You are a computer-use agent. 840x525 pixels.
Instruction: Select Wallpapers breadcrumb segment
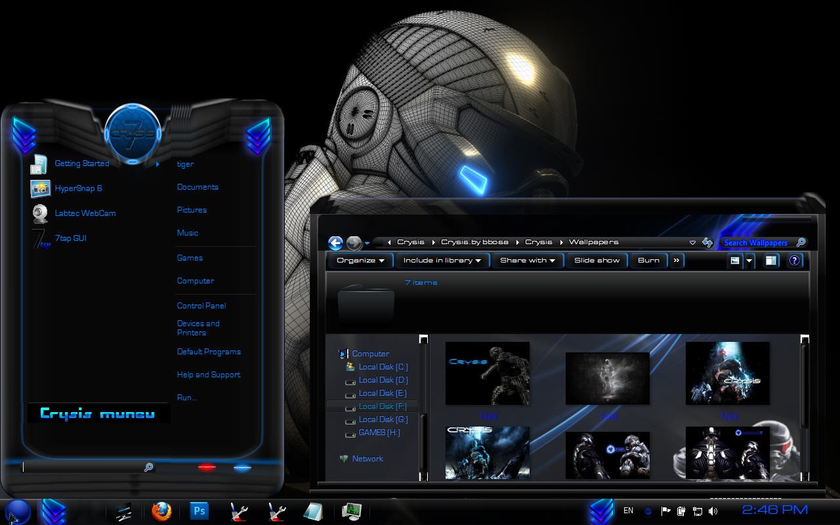tap(593, 241)
